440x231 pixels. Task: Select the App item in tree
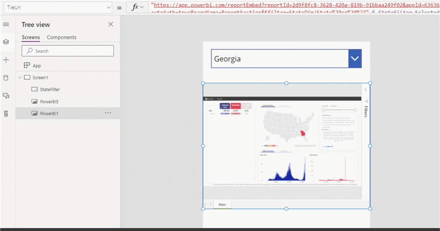37,66
